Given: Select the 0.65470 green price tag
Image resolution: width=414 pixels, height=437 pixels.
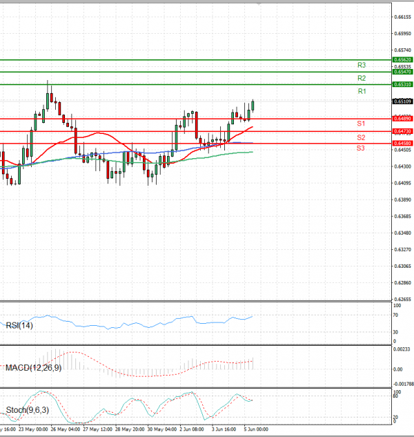Looking at the screenshot, I should click(402, 72).
